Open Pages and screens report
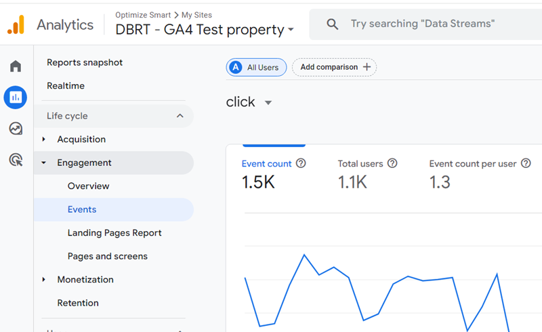 (108, 256)
